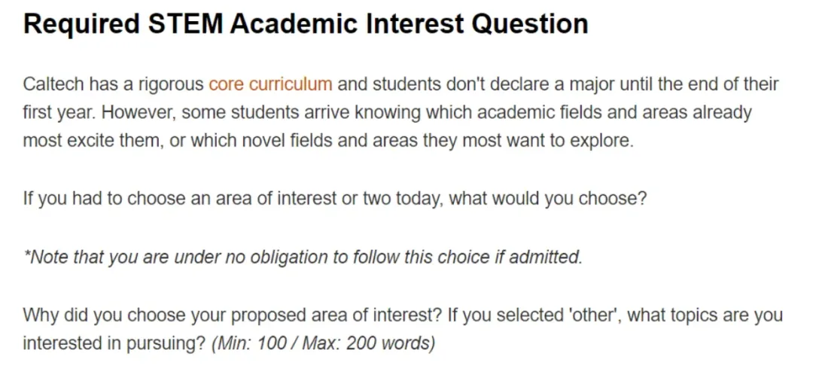Click the sentence starting with However, some students
Viewport: 813px width, 365px height.
pyautogui.click(x=388, y=126)
